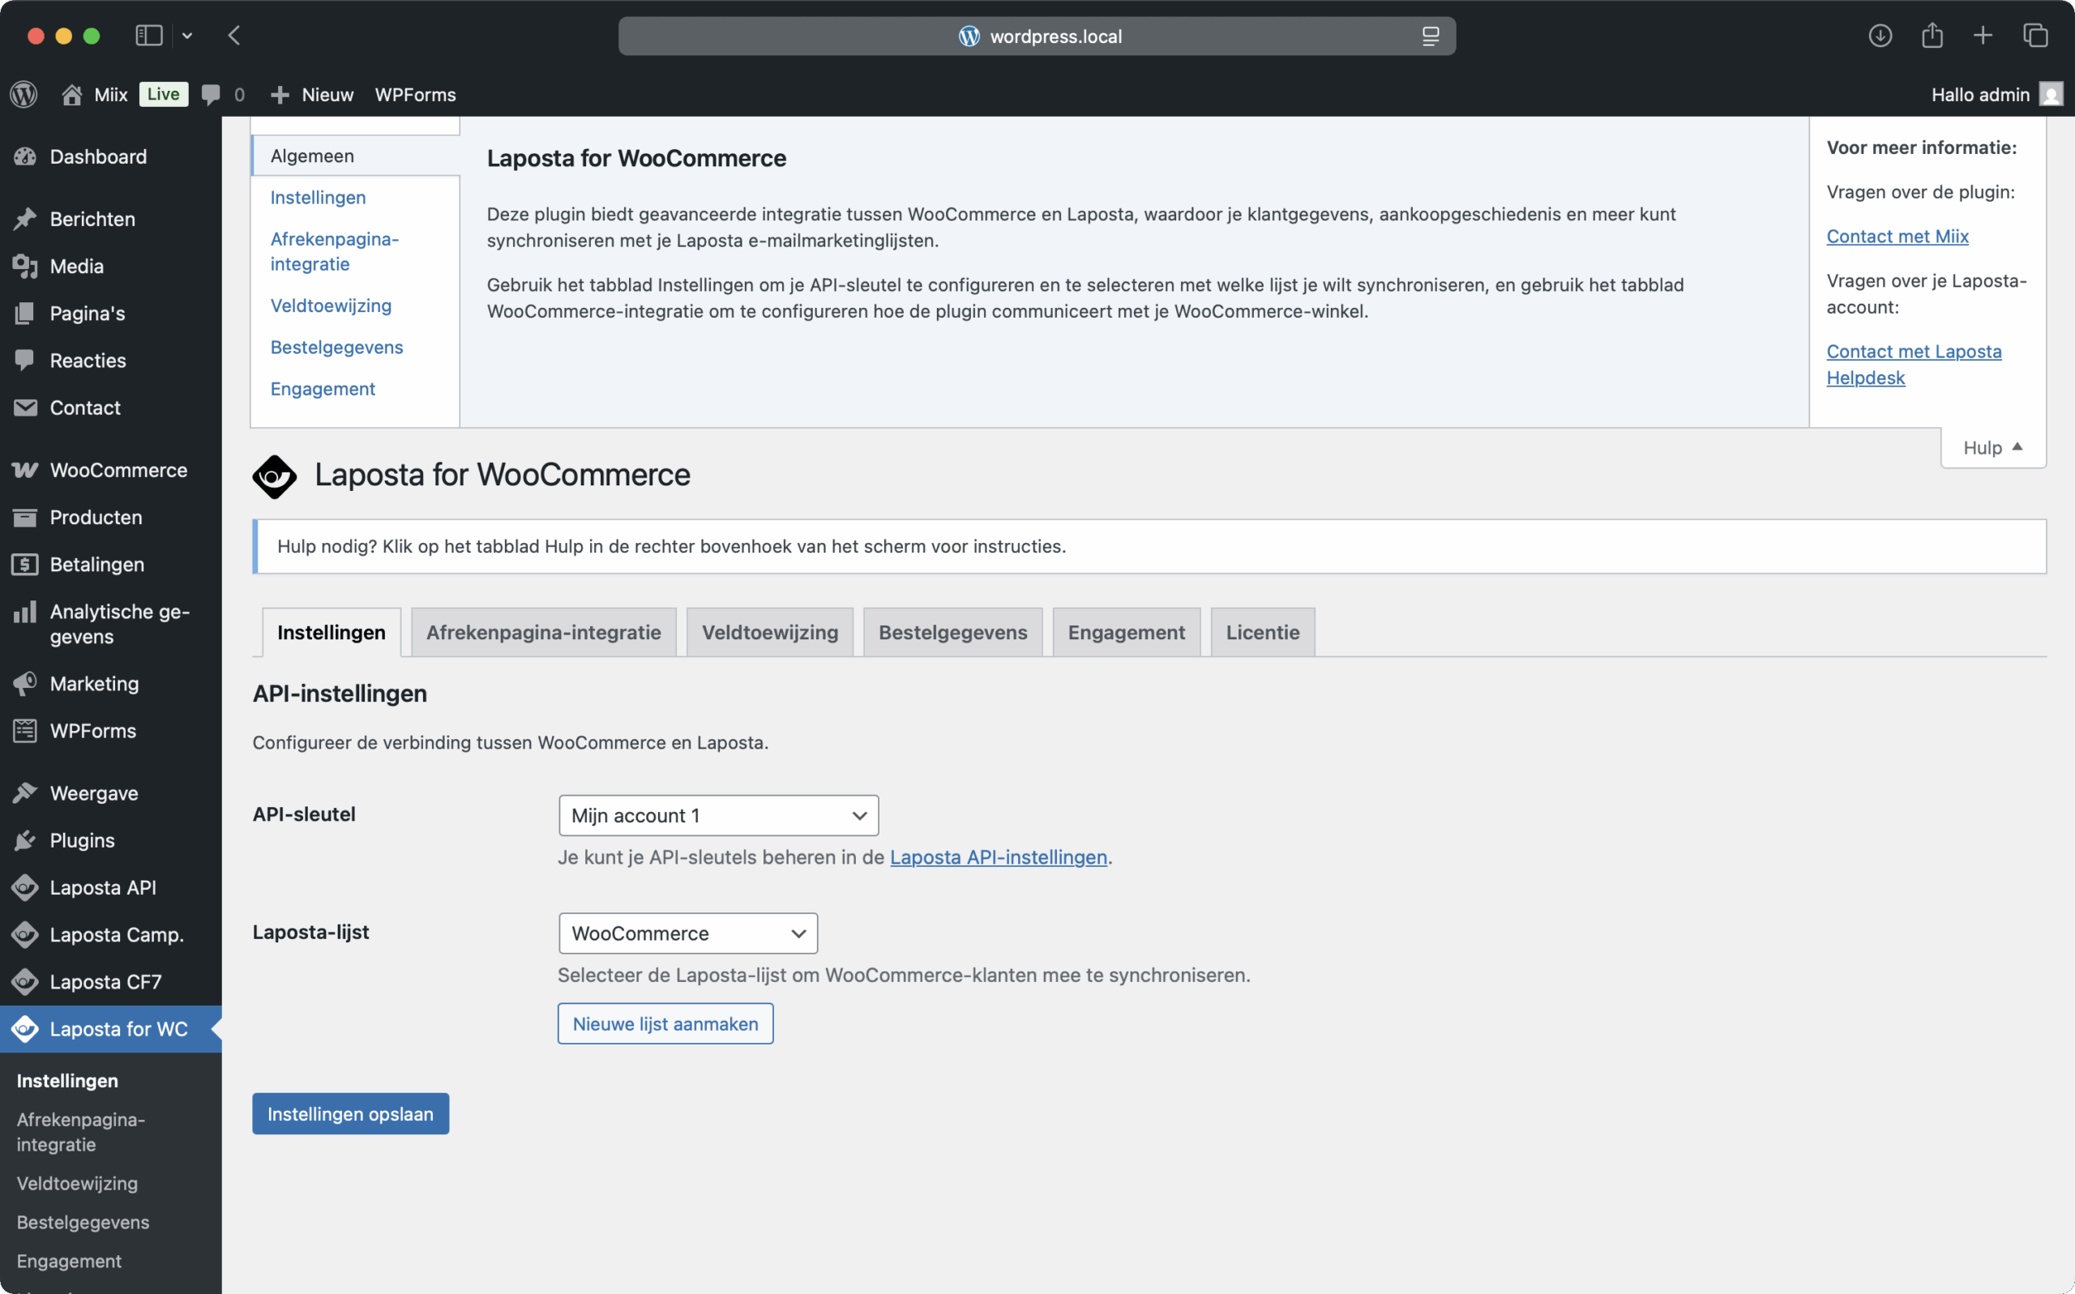This screenshot has width=2075, height=1294.
Task: Click the Producten archive icon
Action: (x=25, y=517)
